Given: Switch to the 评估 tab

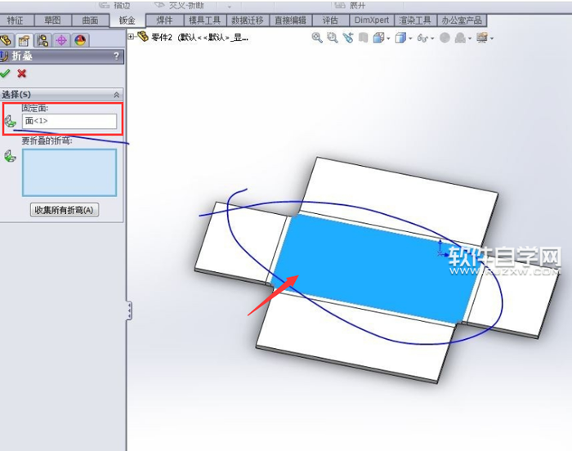Looking at the screenshot, I should point(330,20).
